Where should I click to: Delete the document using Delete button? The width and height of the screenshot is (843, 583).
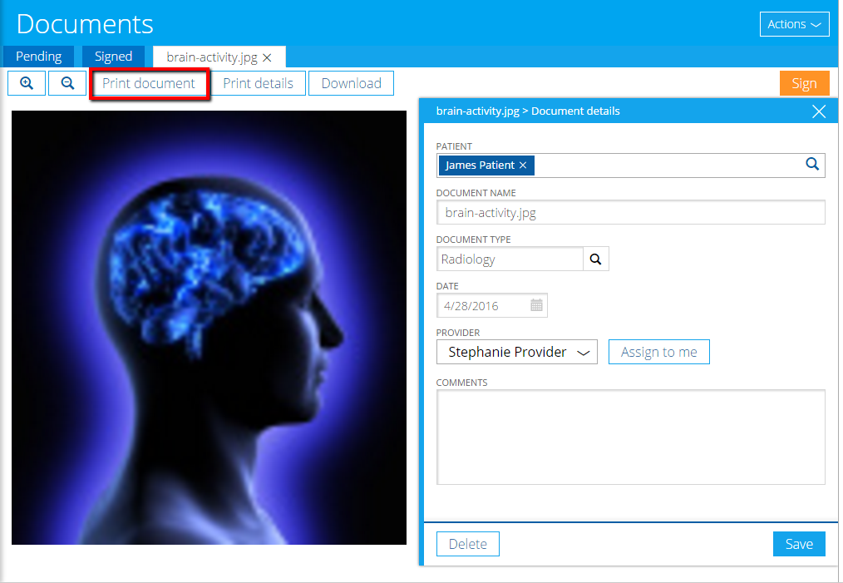[468, 544]
